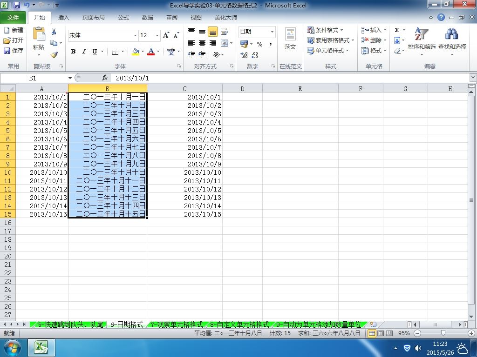Expand the borders dropdown arrow
This screenshot has height=357, width=477.
[123, 52]
